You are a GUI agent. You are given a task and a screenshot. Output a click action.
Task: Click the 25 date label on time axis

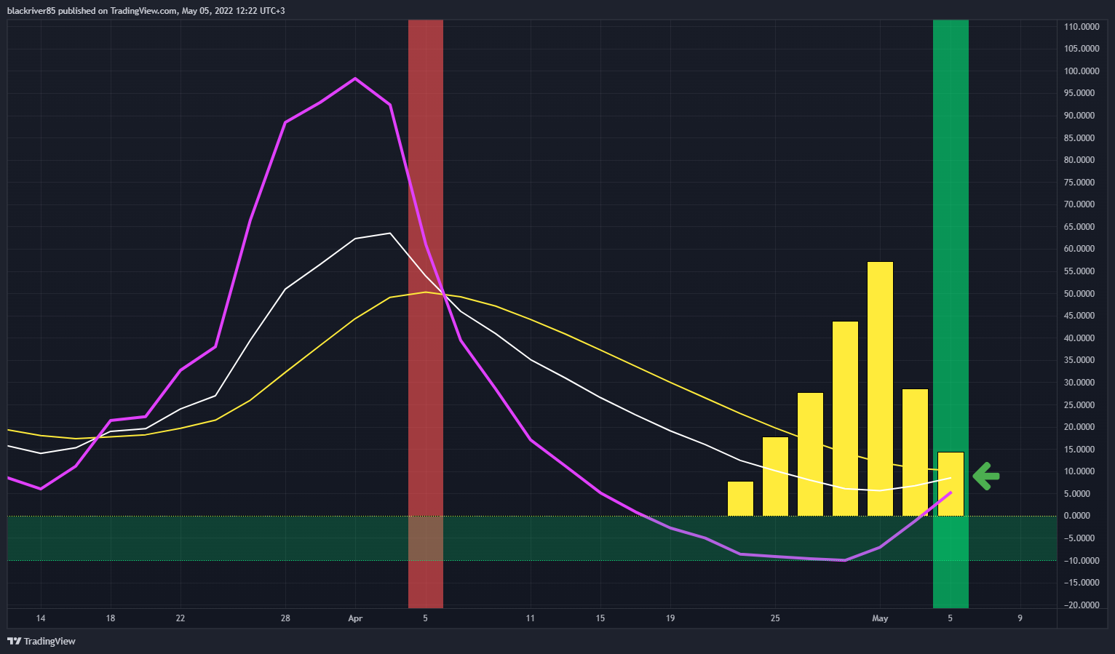point(775,618)
